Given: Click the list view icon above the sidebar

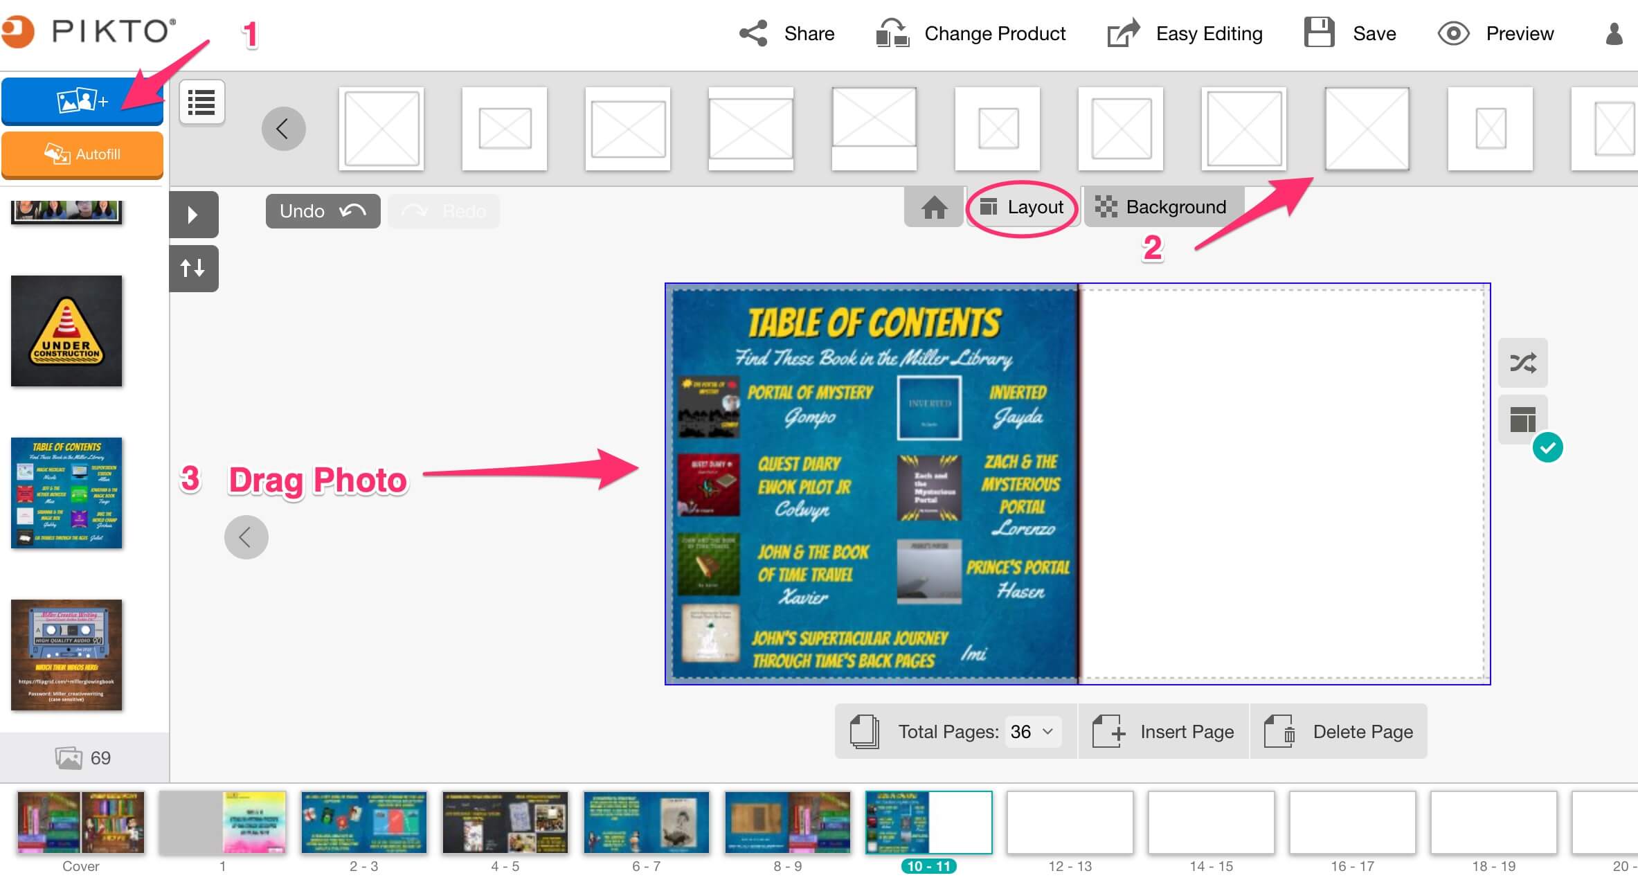Looking at the screenshot, I should (201, 102).
